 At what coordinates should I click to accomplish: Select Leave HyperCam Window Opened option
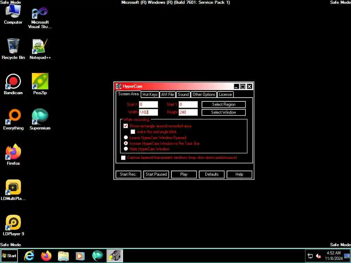coord(126,137)
